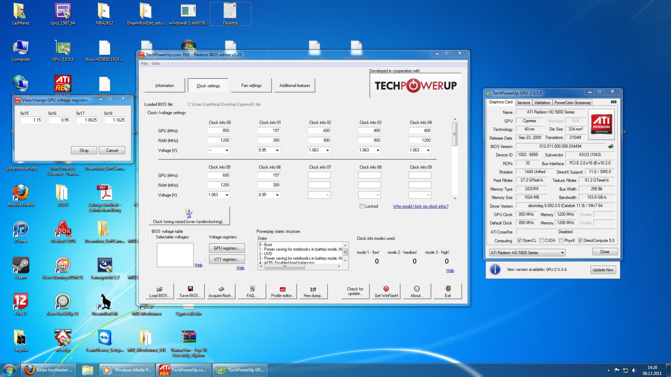
Task: Click the clock settings vertical scrollbar
Action: (x=455, y=159)
